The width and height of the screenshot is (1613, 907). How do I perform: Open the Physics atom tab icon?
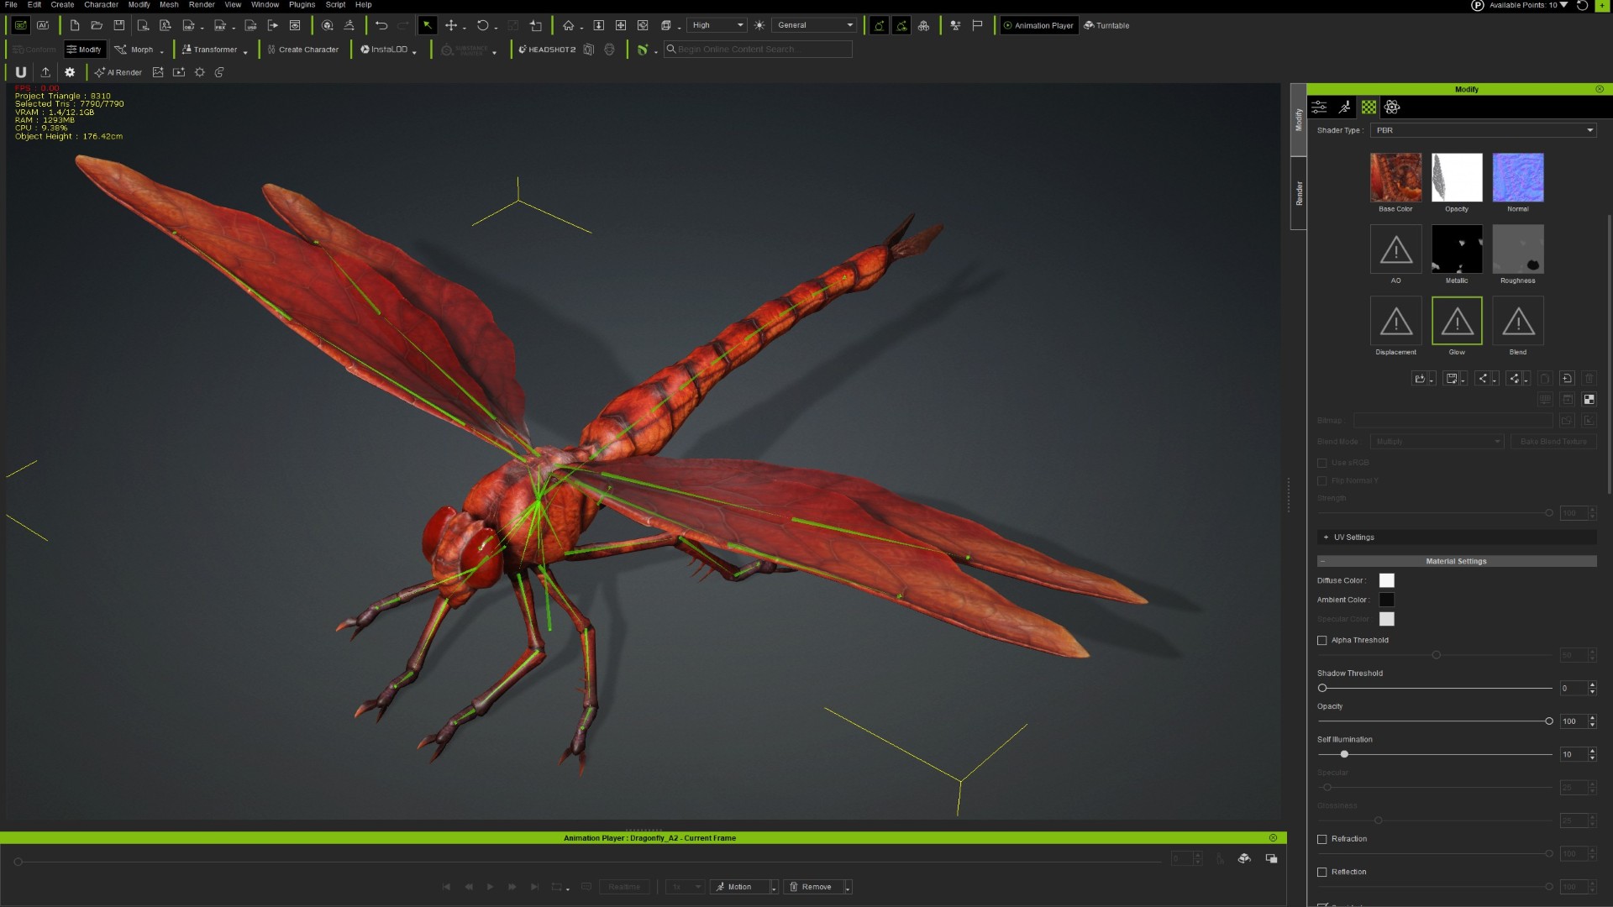[1392, 107]
